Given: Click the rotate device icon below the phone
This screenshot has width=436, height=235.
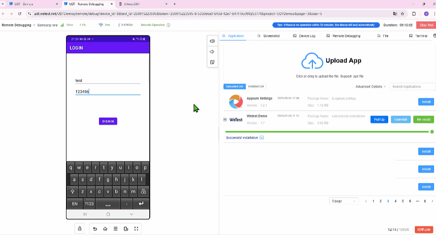Looking at the screenshot, I should click(126, 229).
